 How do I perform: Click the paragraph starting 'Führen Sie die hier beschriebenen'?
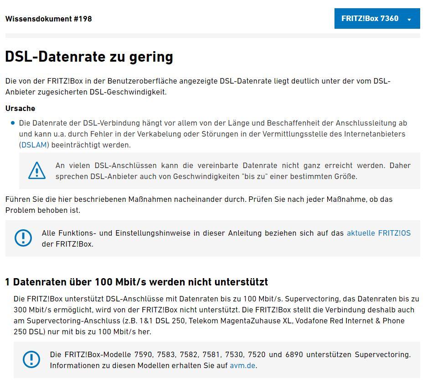(199, 205)
